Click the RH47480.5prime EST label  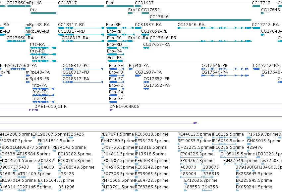point(118,141)
